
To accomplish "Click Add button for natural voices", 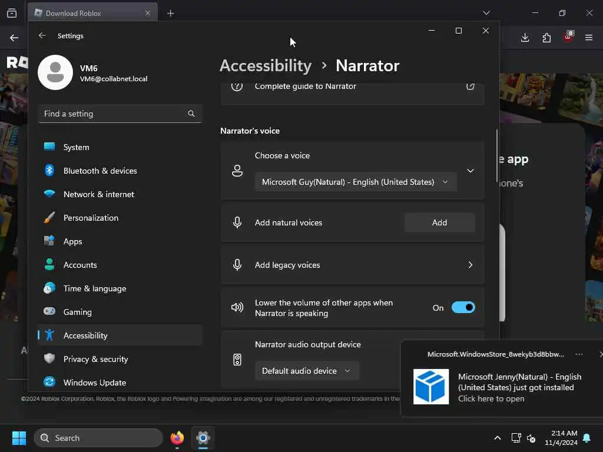I will [x=439, y=222].
